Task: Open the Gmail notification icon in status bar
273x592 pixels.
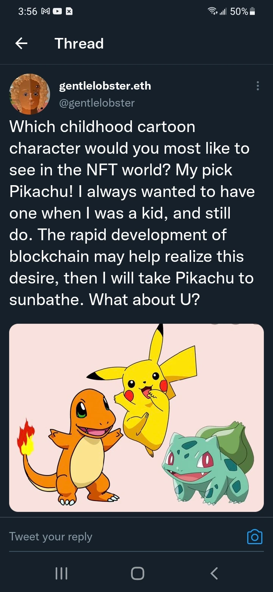Action: click(x=45, y=11)
